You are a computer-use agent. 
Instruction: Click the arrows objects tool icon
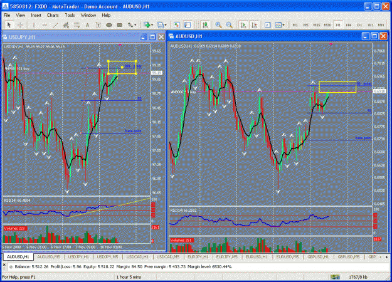tap(130, 24)
